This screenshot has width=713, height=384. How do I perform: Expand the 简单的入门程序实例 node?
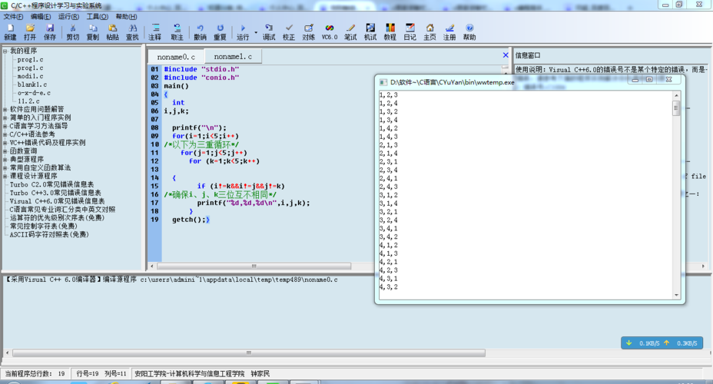[x=5, y=118]
